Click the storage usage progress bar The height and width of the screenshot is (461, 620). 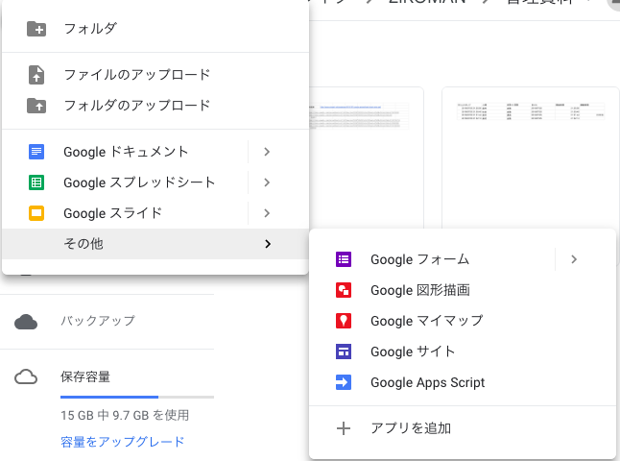(x=137, y=397)
